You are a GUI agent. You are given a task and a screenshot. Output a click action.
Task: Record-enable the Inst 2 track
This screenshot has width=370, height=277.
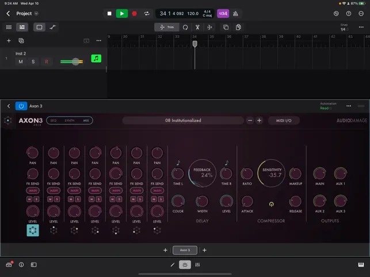coord(47,61)
